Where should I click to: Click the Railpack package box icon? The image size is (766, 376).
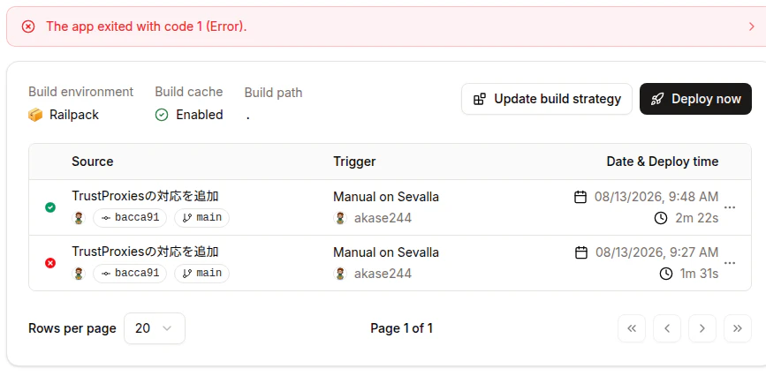point(35,115)
